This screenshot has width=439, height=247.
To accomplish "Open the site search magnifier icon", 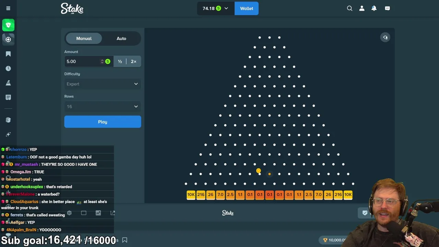I will click(349, 8).
